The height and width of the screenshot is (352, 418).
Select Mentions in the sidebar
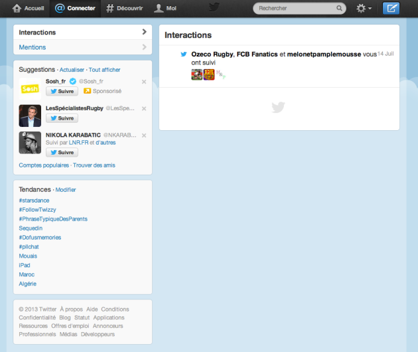click(83, 47)
